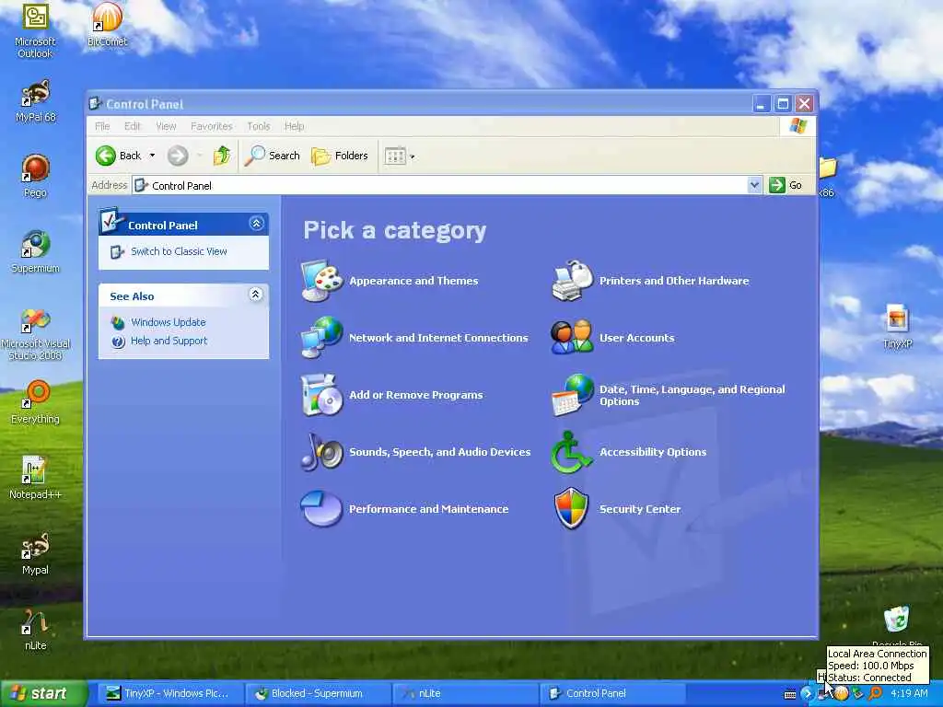Select the nLite desktop icon
943x707 pixels.
pyautogui.click(x=36, y=630)
